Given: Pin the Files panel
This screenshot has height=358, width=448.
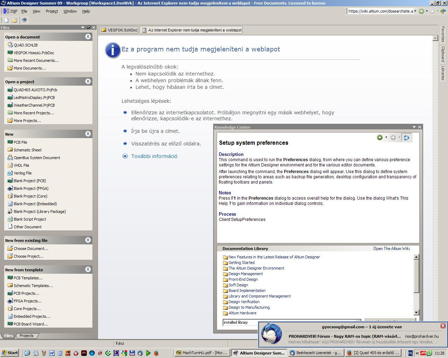Looking at the screenshot, I should pyautogui.click(x=89, y=27).
